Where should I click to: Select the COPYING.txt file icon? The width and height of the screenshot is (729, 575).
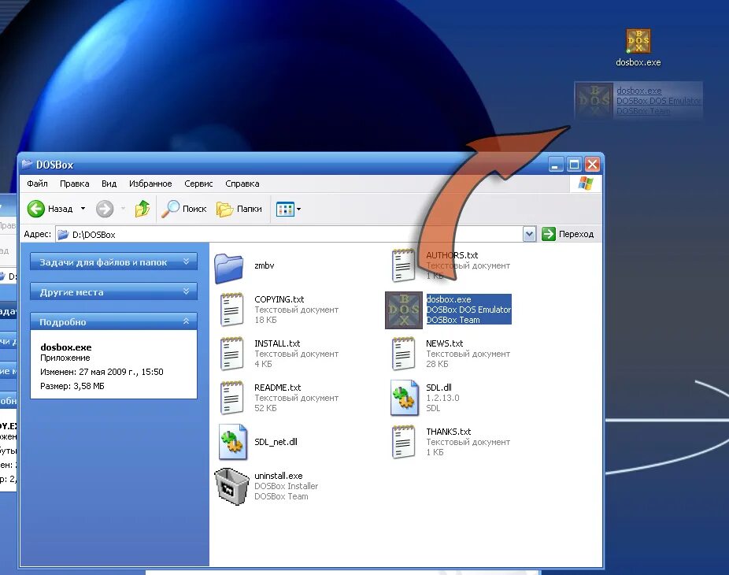(232, 309)
